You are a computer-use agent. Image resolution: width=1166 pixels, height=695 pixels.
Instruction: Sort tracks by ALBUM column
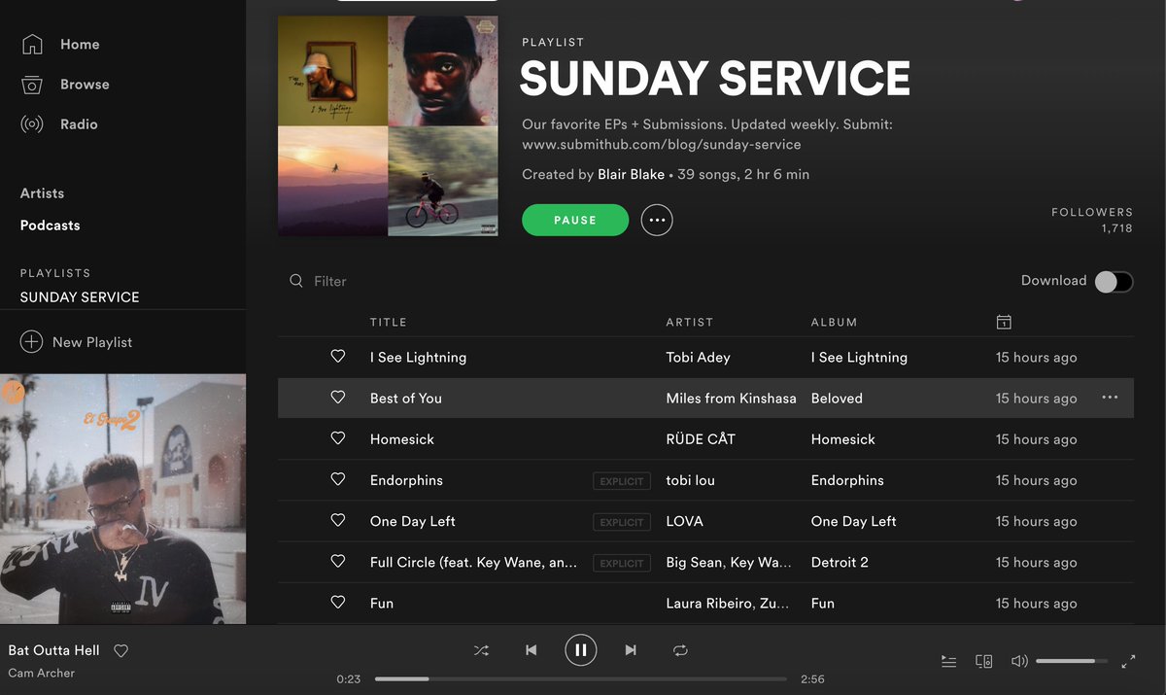pyautogui.click(x=834, y=322)
